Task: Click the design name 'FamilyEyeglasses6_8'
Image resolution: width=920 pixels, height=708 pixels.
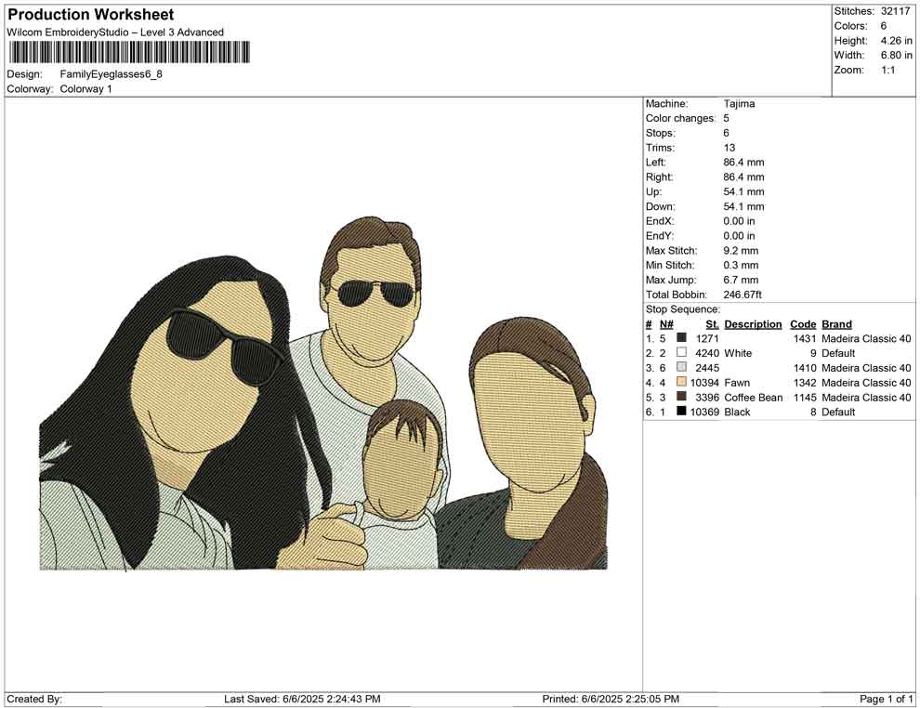Action: (111, 74)
